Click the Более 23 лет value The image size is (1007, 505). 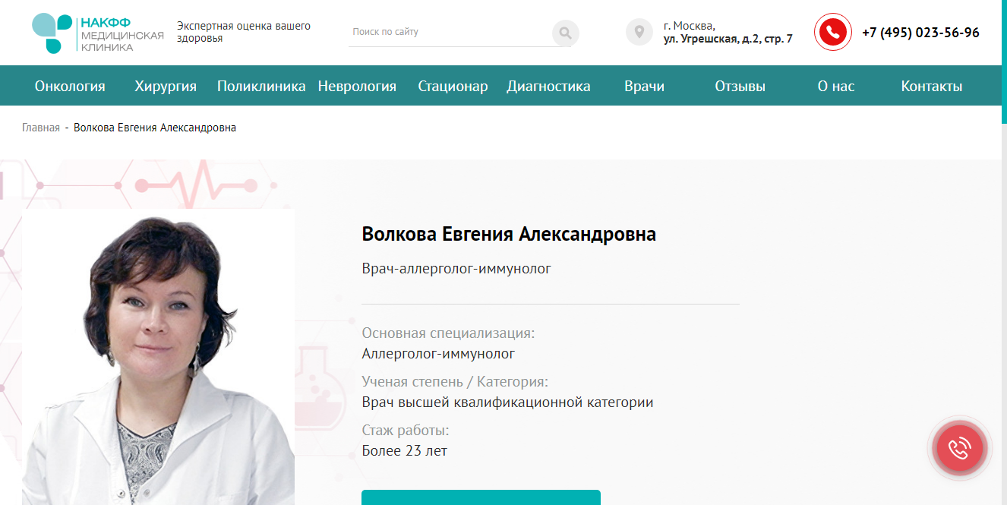(405, 451)
